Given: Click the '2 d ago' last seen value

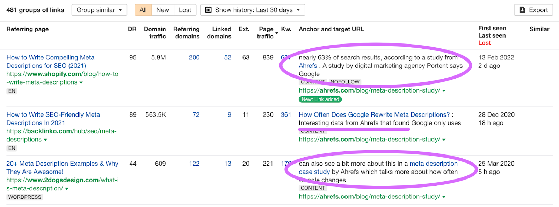Looking at the screenshot, I should coord(489,66).
